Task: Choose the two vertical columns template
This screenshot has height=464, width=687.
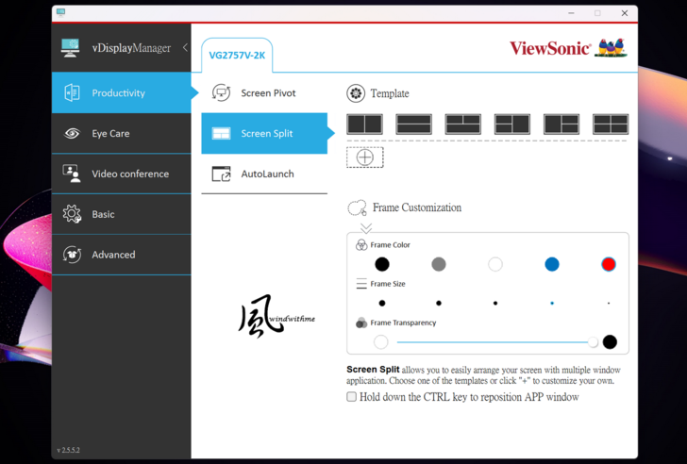Action: point(364,124)
